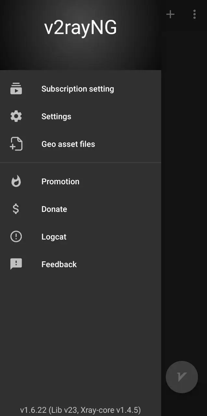The height and width of the screenshot is (416, 207).
Task: Click the Settings gear icon
Action: 16,116
